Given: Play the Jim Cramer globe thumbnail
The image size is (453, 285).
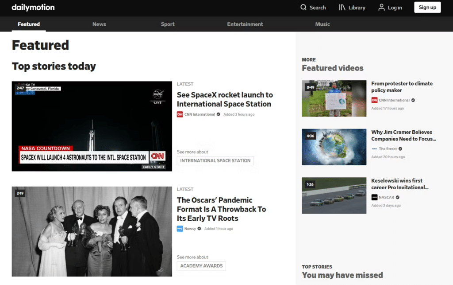Looking at the screenshot, I should point(334,147).
